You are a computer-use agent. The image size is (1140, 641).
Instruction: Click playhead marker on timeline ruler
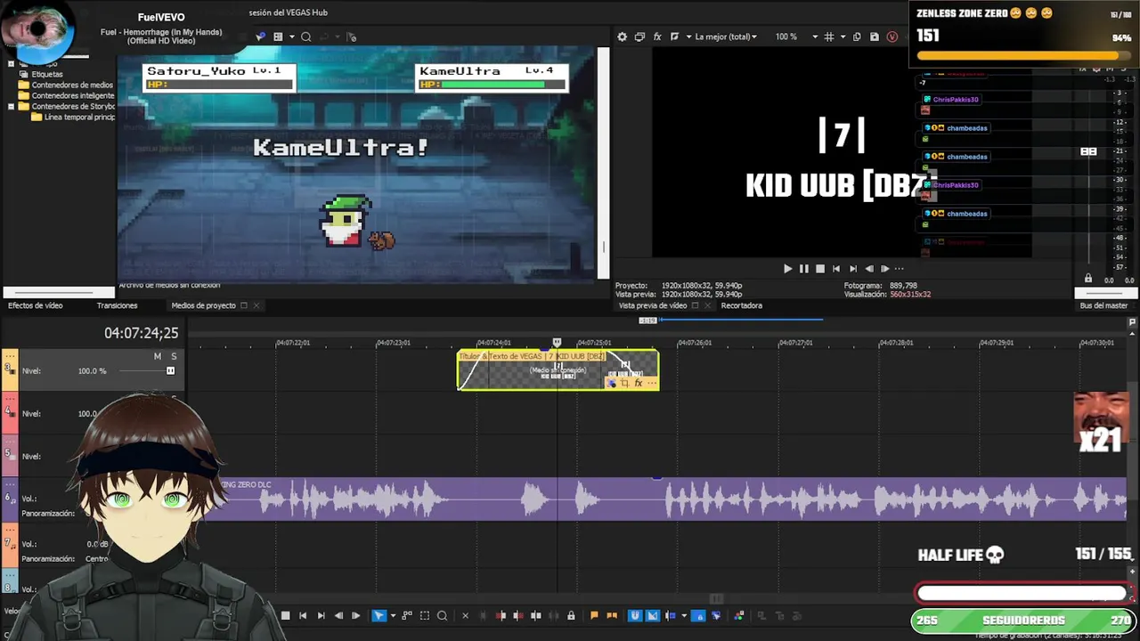557,342
